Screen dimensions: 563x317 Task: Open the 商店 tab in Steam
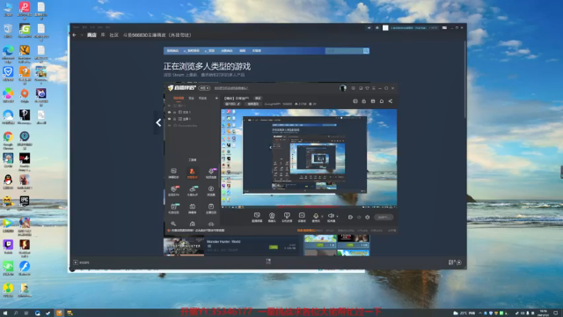click(91, 35)
